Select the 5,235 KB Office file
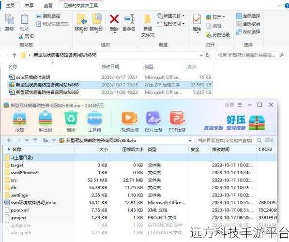 tap(110, 92)
